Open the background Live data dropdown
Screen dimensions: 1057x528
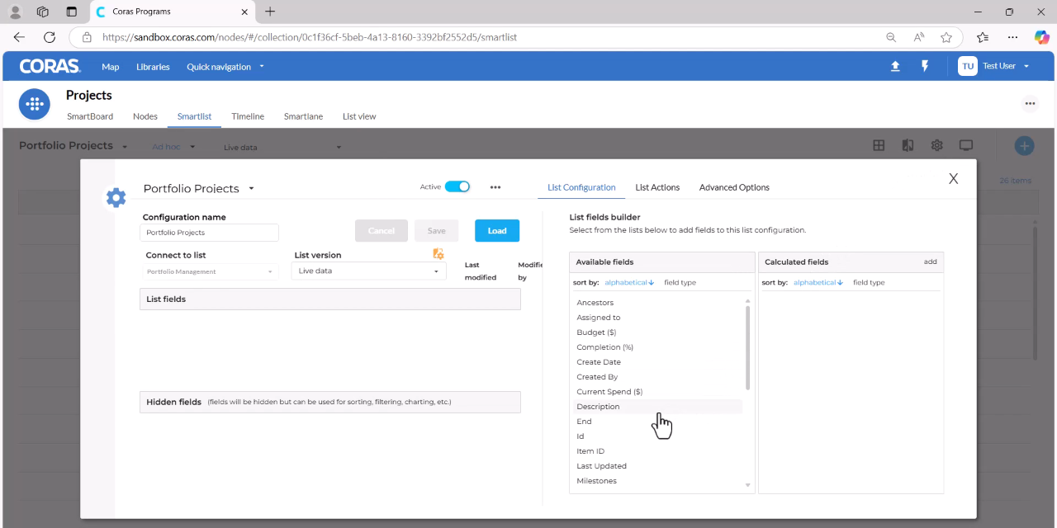point(282,148)
